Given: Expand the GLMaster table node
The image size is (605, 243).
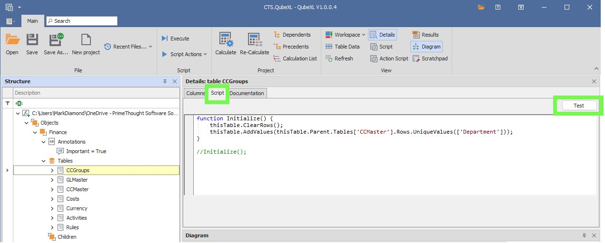Looking at the screenshot, I should 52,180.
